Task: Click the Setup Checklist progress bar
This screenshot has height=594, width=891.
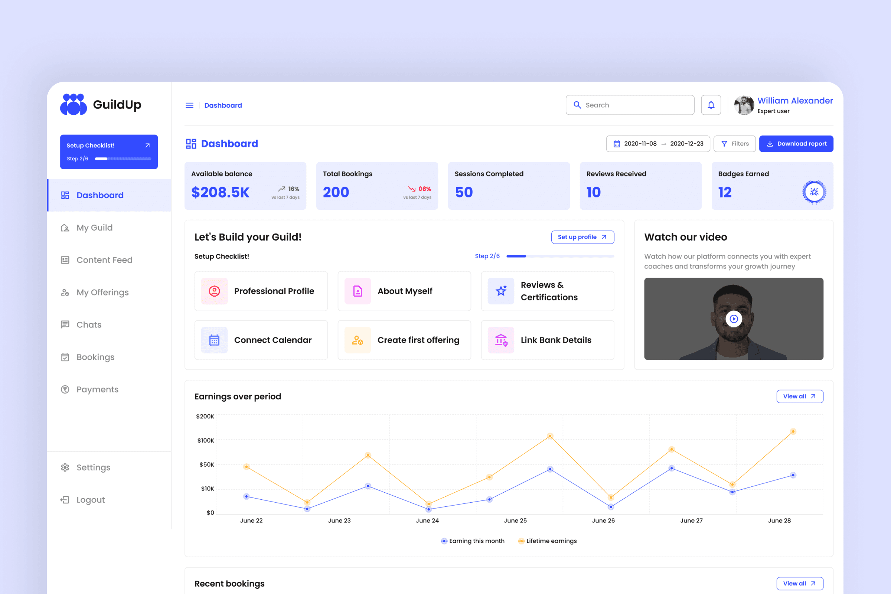Action: [x=123, y=159]
